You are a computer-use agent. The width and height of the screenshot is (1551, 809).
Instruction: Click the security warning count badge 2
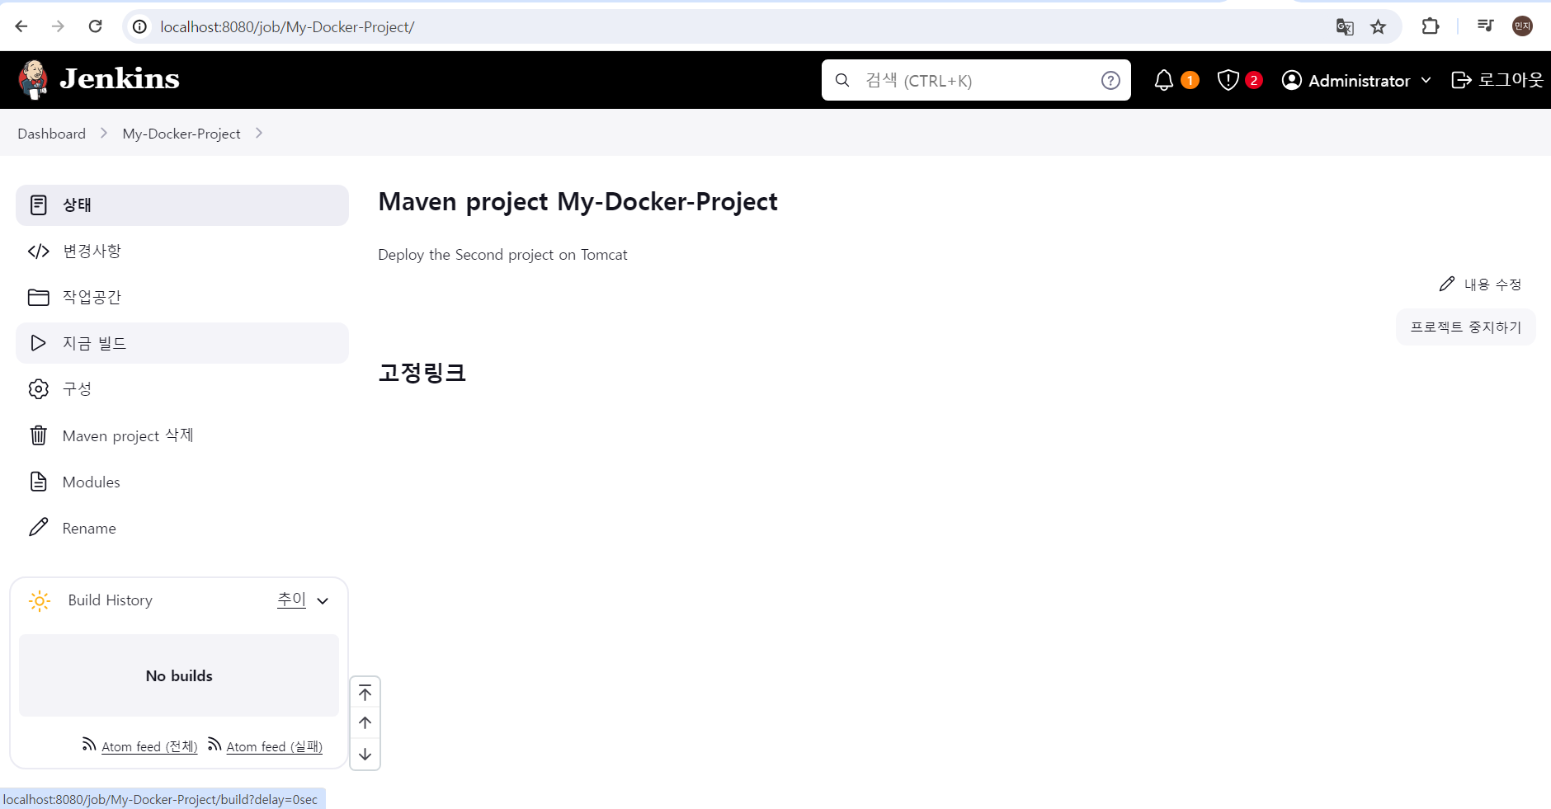point(1254,80)
